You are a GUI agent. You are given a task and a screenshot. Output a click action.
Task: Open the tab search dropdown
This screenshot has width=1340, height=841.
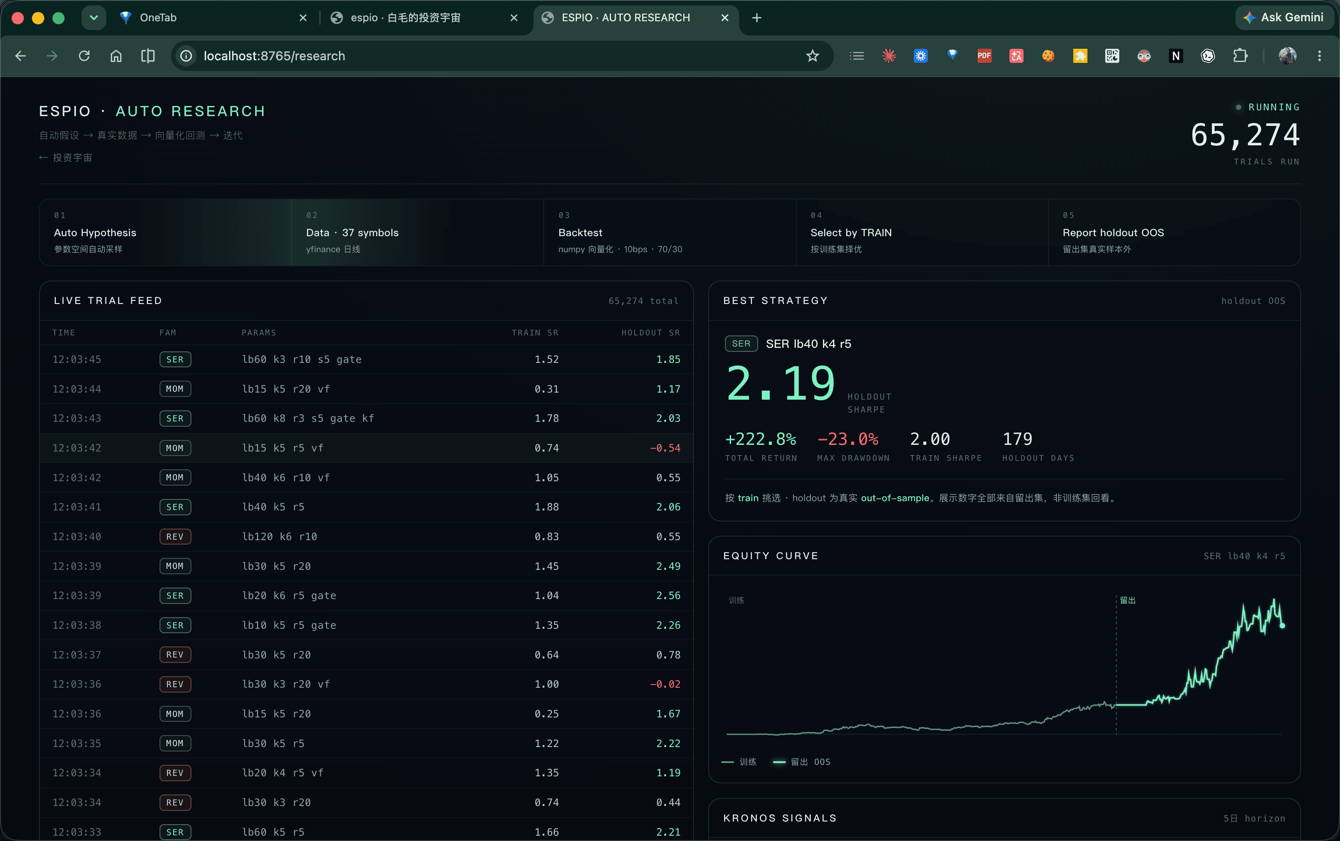[93, 18]
